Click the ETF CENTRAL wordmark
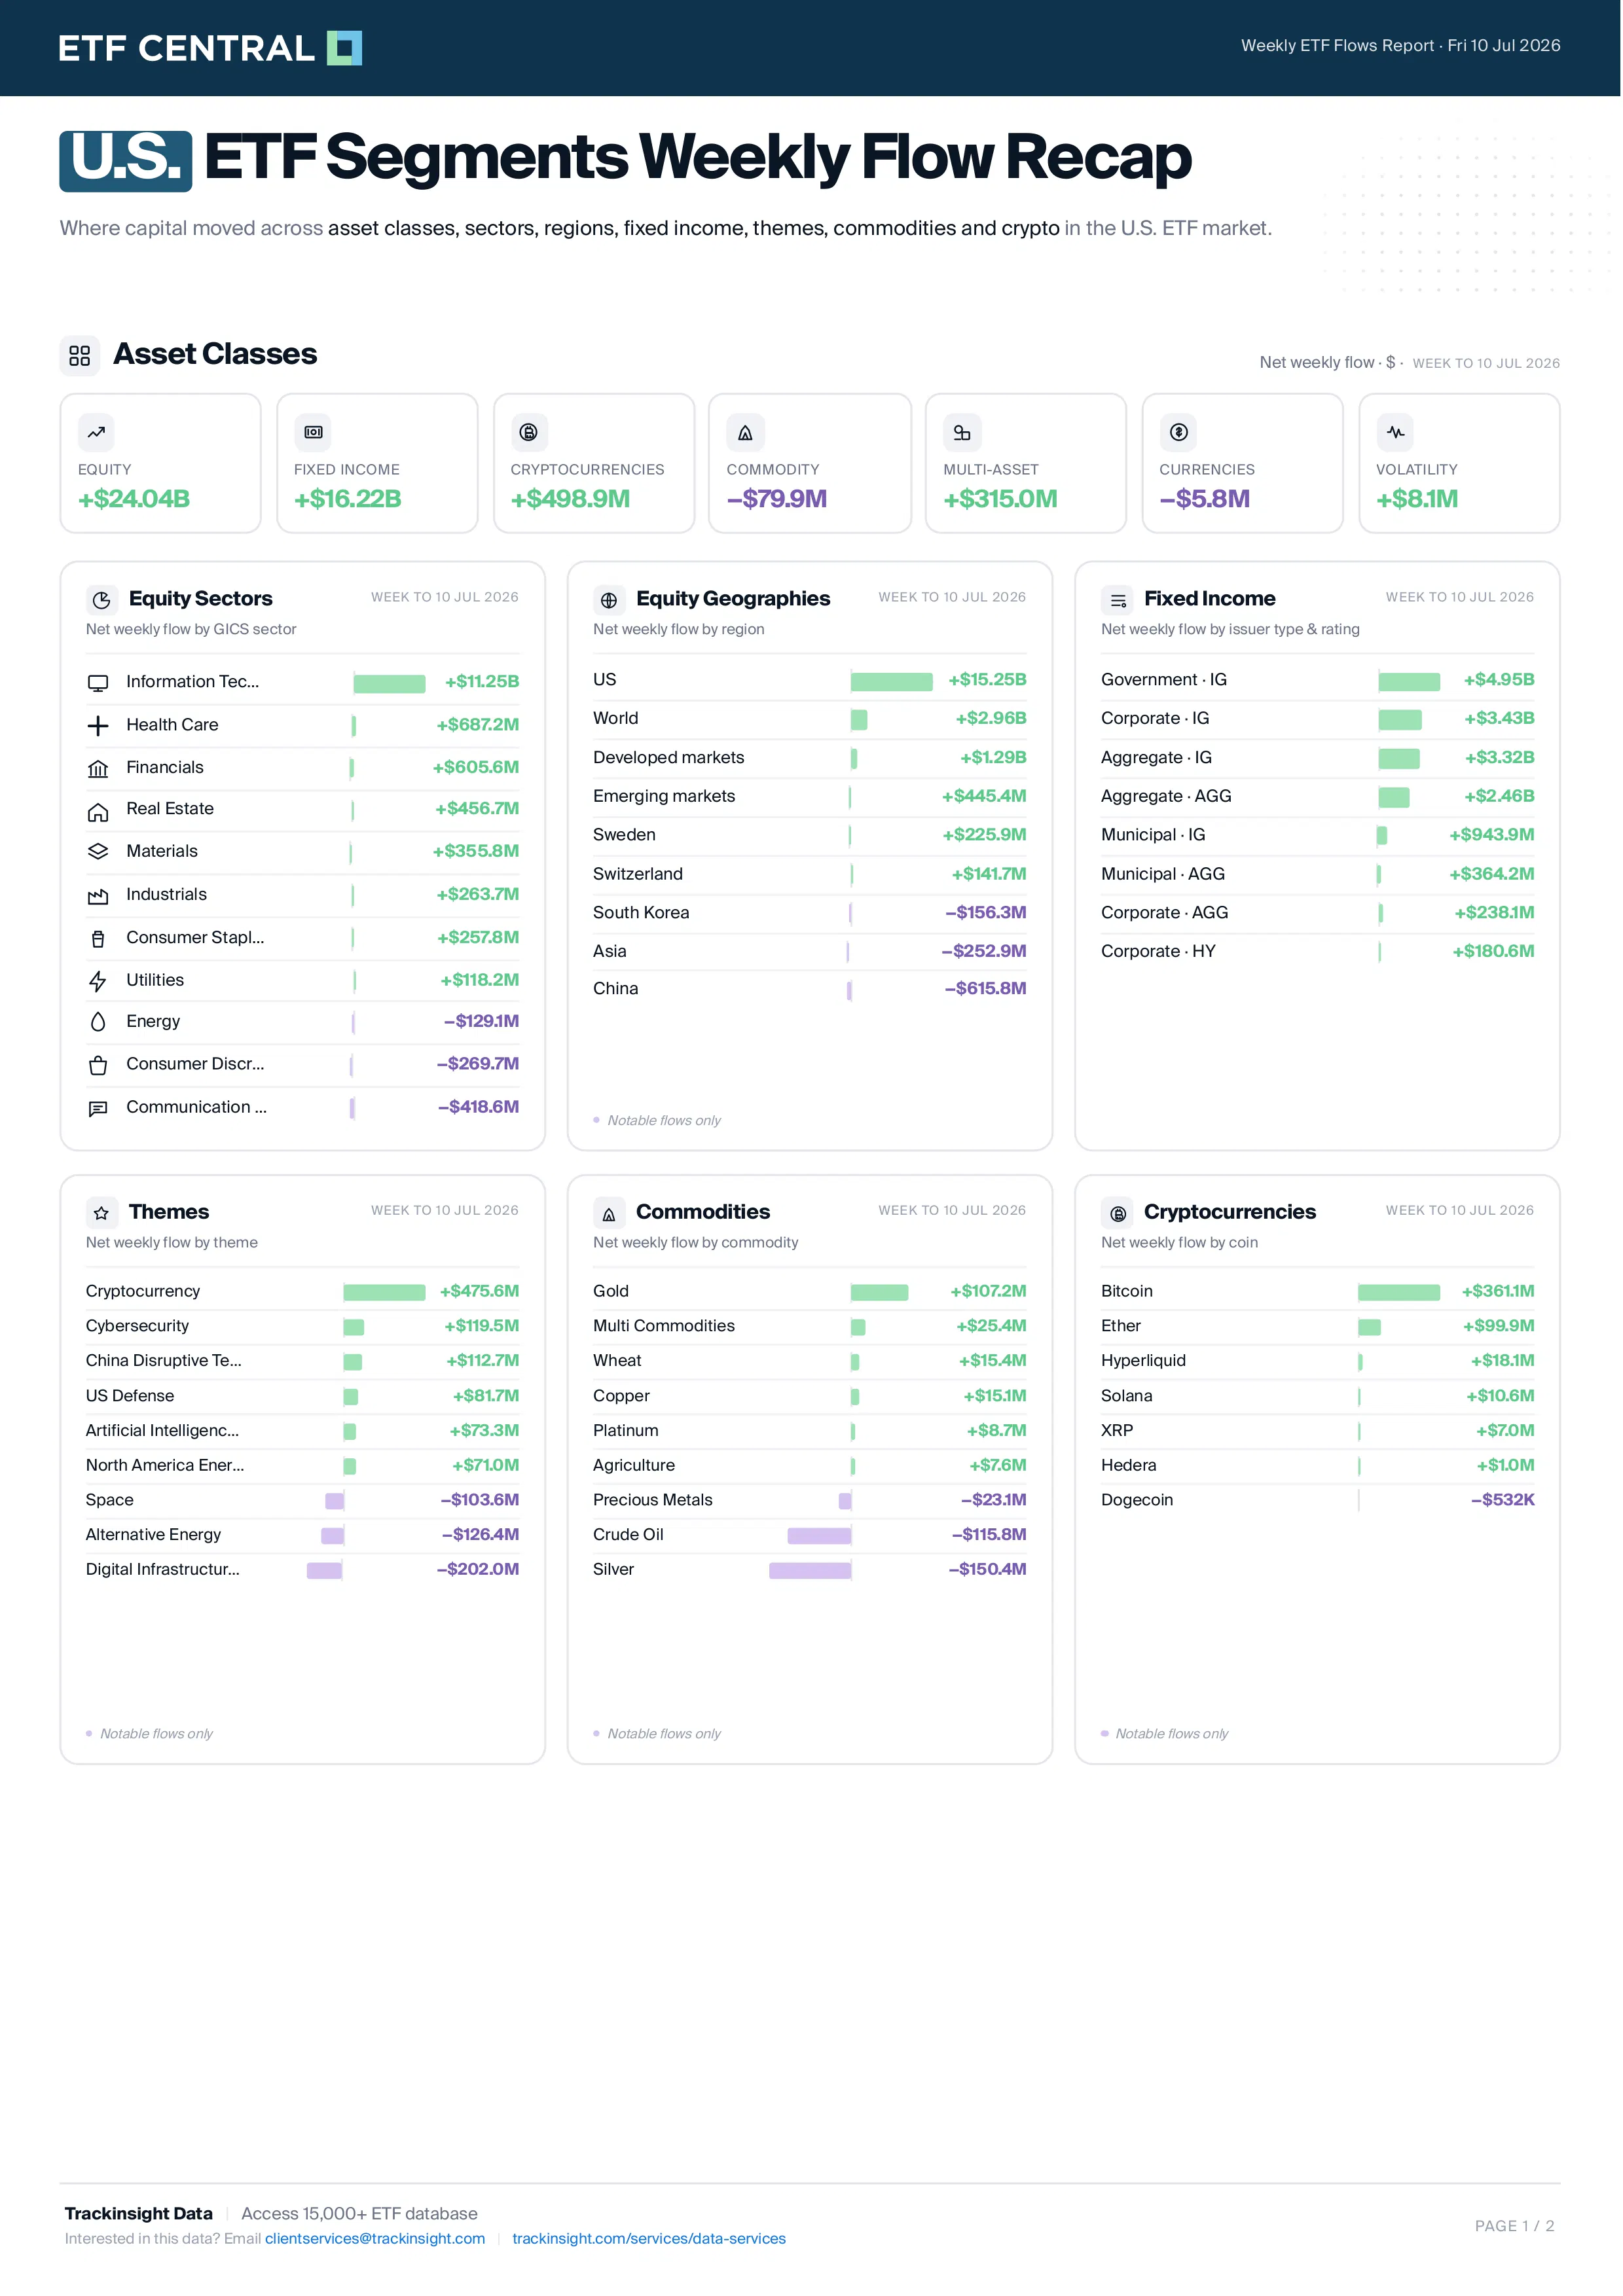The image size is (1623, 2296). (x=186, y=48)
